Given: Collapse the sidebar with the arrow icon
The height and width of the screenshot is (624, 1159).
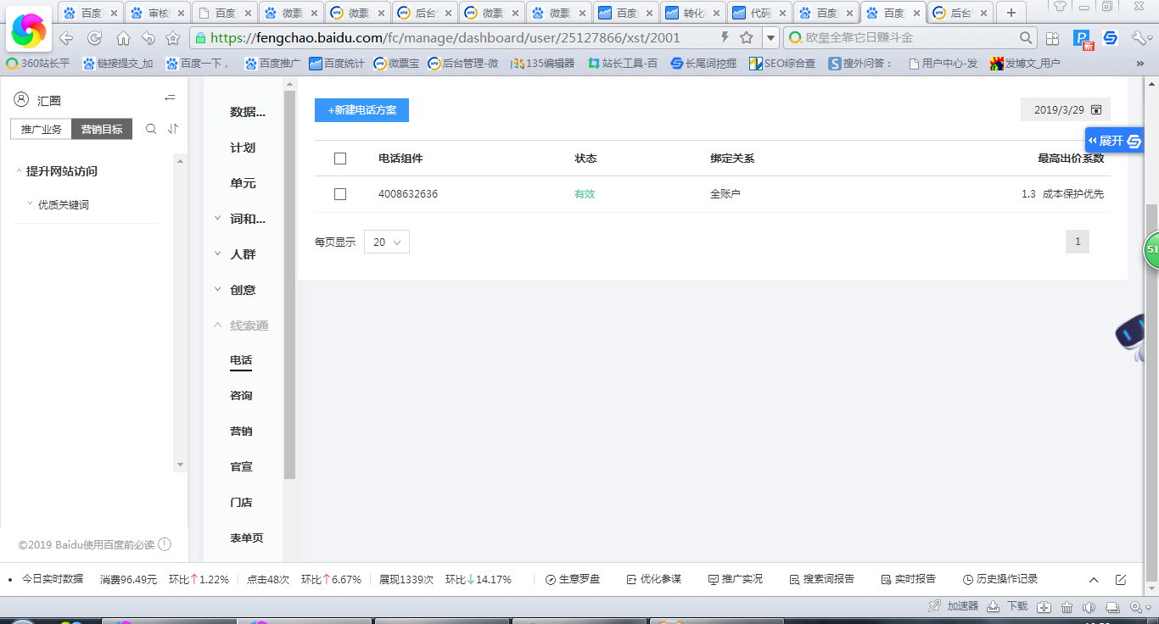Looking at the screenshot, I should 170,99.
